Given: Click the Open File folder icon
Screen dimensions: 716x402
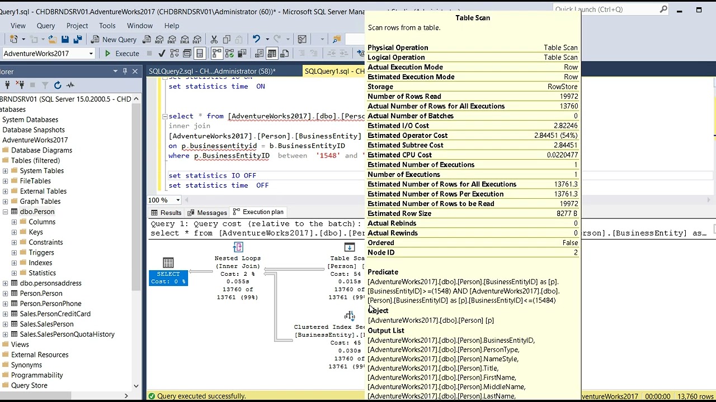Looking at the screenshot, I should [52, 39].
